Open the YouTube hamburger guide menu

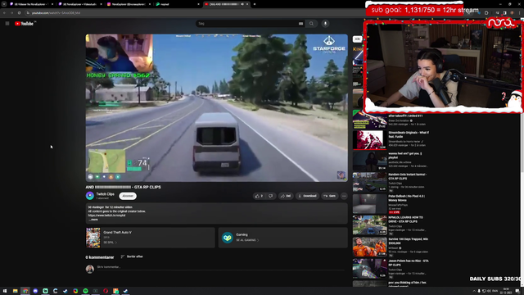7,24
